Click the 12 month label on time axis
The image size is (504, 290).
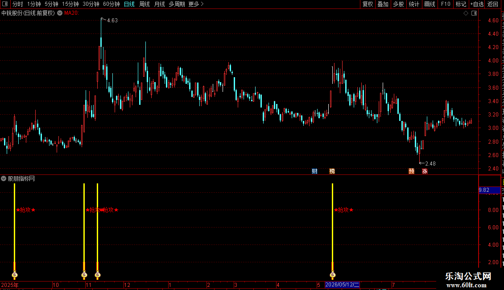(127, 285)
